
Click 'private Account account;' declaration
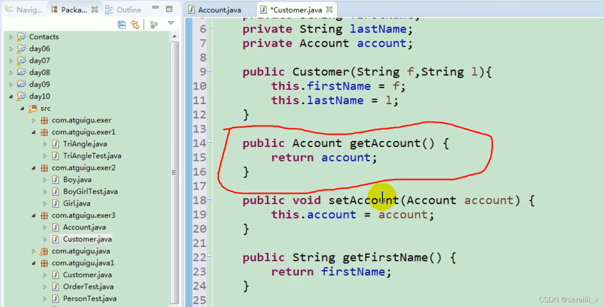coord(328,43)
